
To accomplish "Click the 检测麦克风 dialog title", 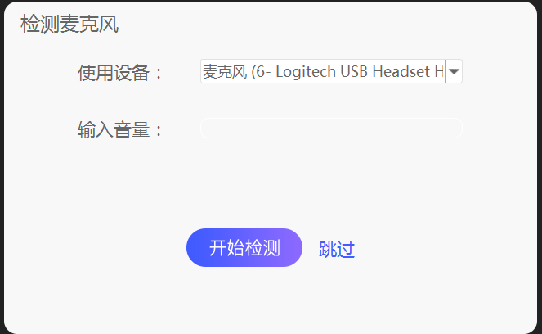I will pos(69,24).
